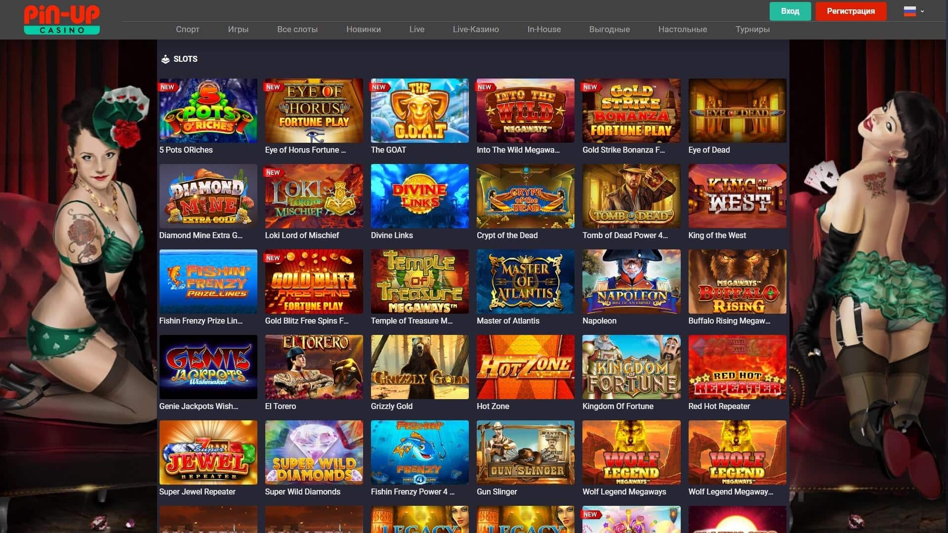Open Gold Strike Bonanza Fortune Play thumbnail
The height and width of the screenshot is (533, 948).
[x=631, y=111]
